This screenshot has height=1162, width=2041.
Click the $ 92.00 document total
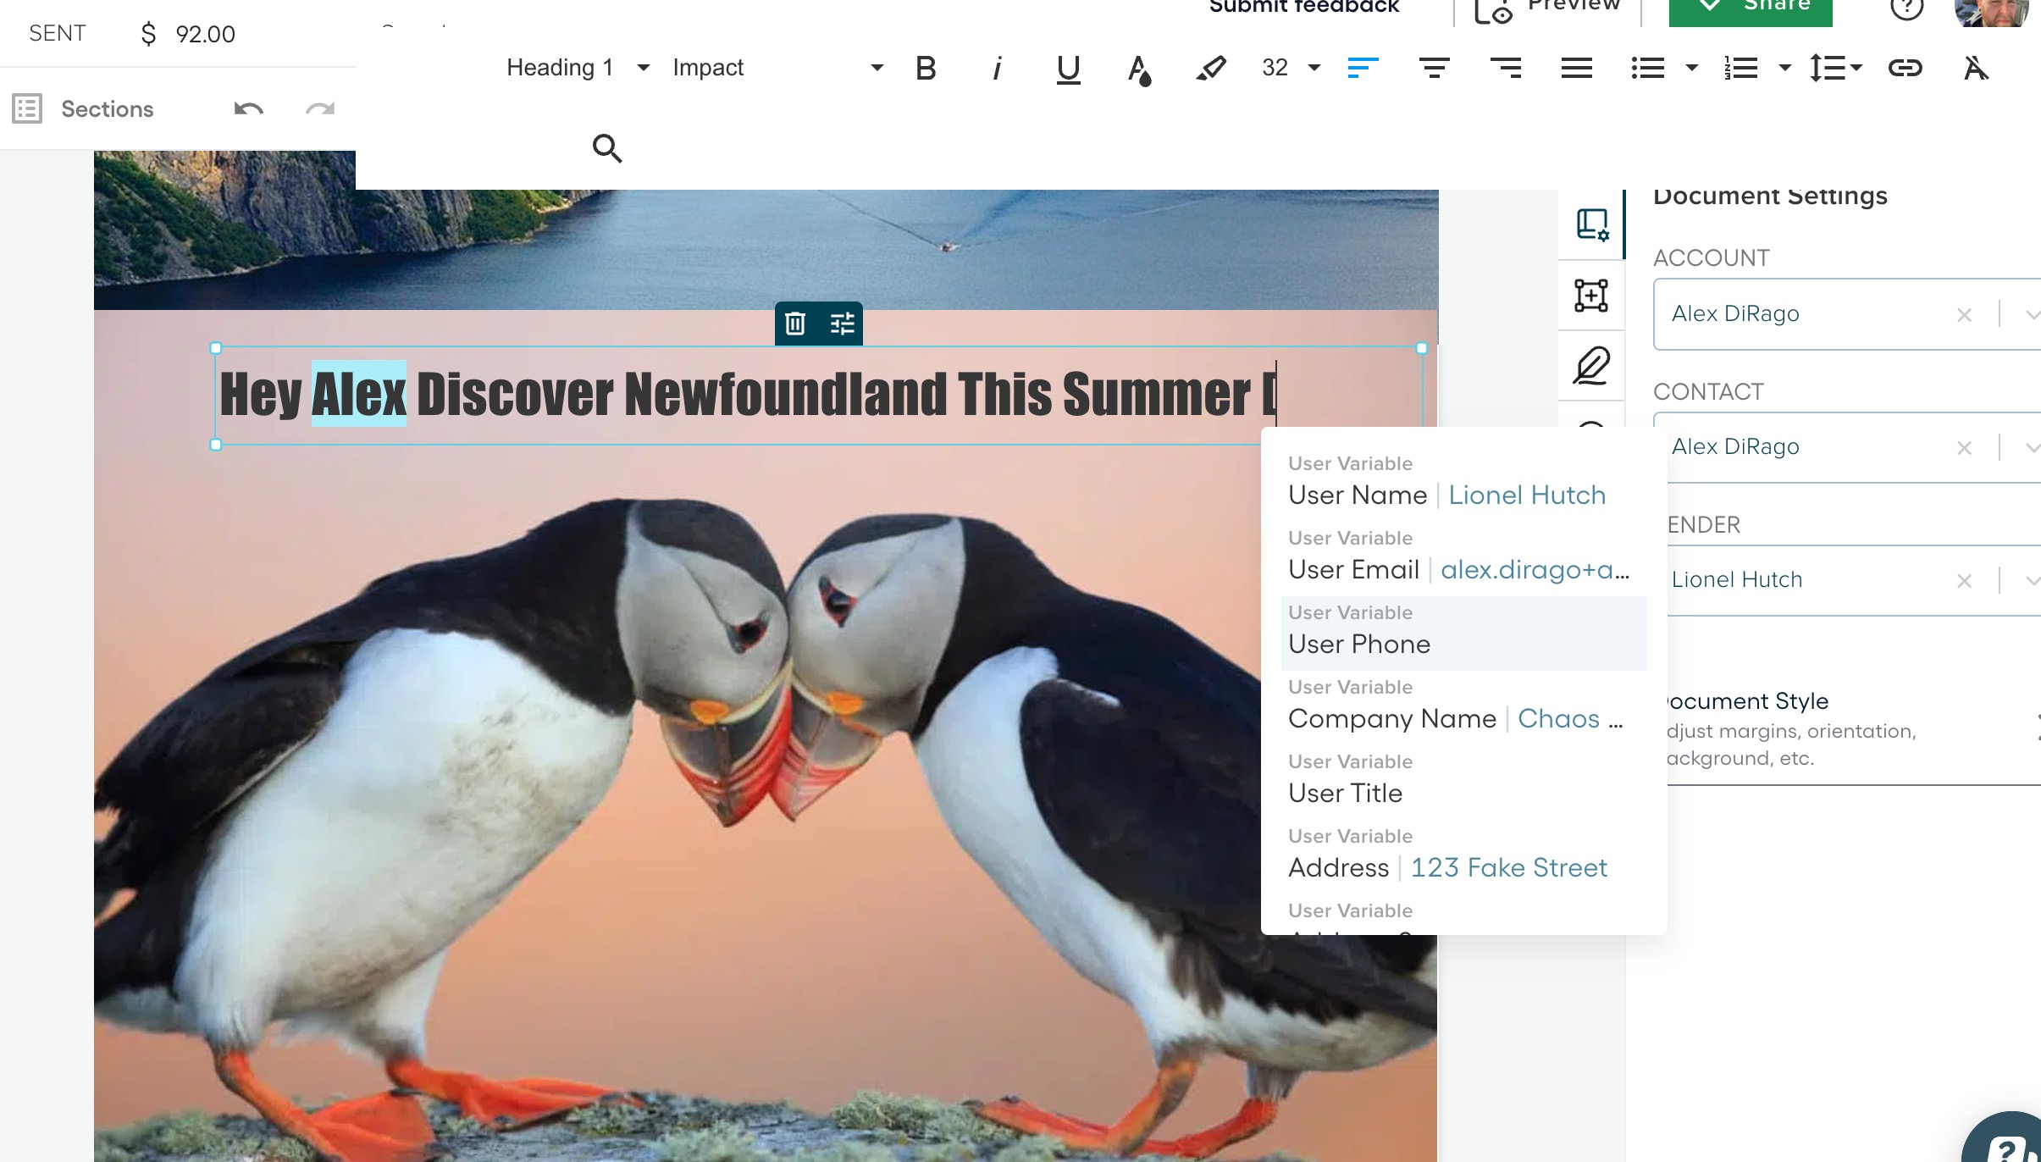[x=188, y=34]
